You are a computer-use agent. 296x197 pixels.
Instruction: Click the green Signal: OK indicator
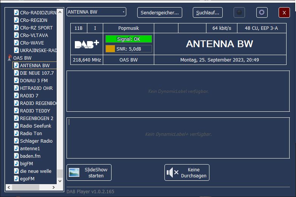[x=129, y=39]
